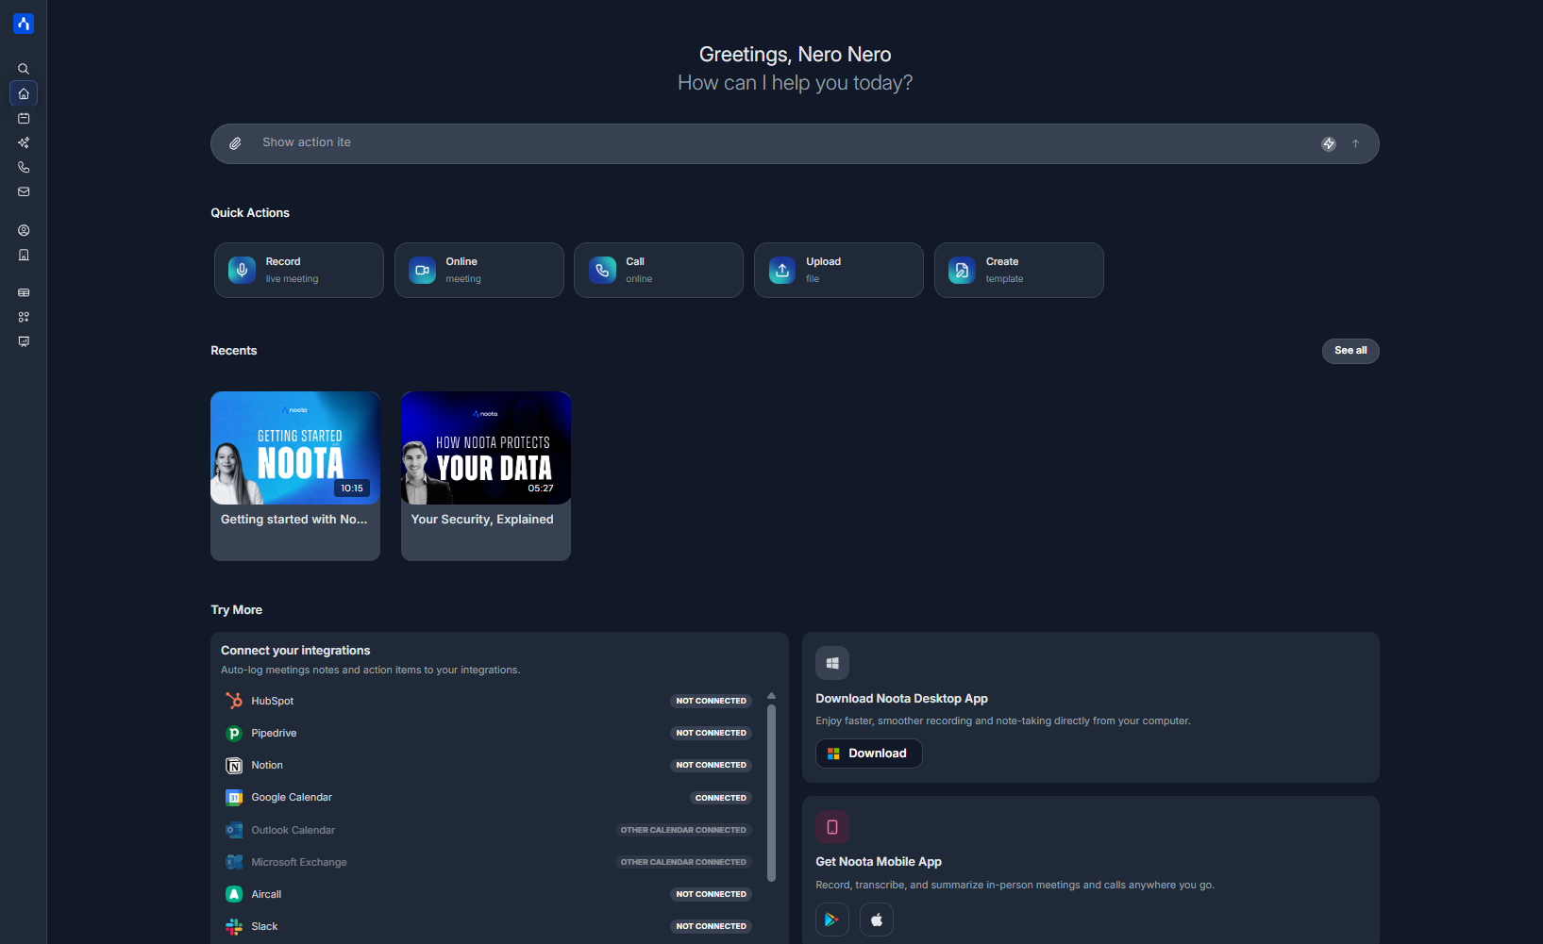Open the Your Security, Explained video thumbnail
Screen dimensions: 1543x944
(485, 448)
